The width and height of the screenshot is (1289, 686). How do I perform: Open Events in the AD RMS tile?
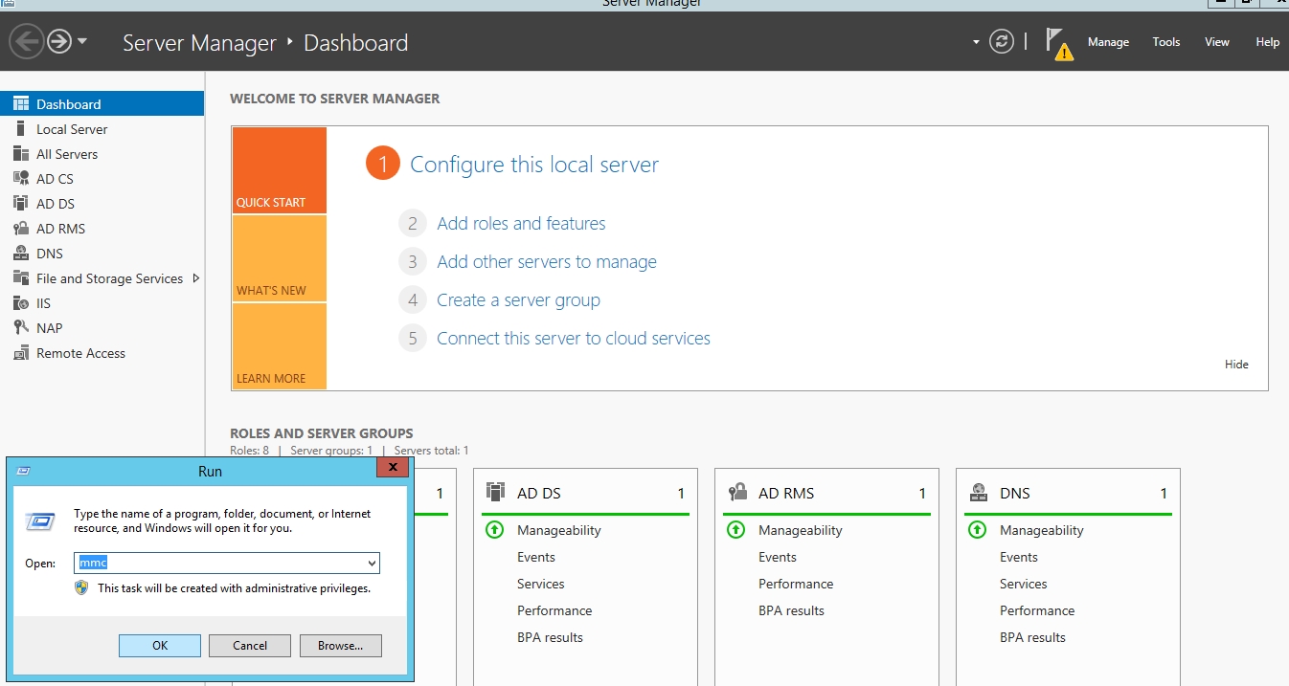point(778,557)
